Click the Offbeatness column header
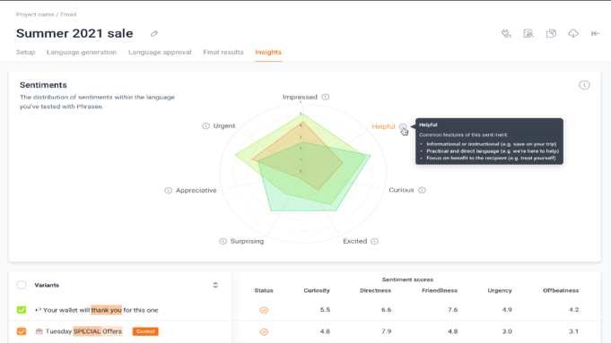 pyautogui.click(x=561, y=290)
